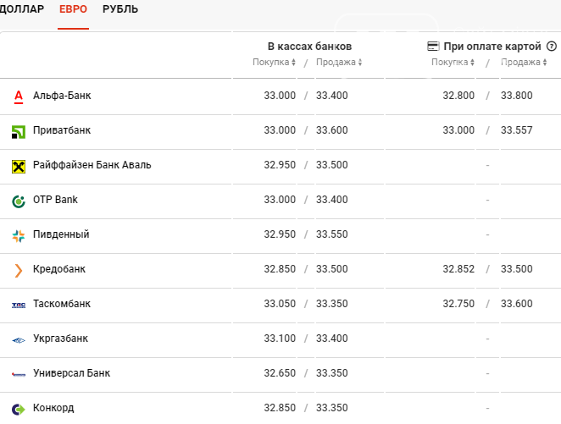Sort by Покупка in bank cash desks
This screenshot has height=424, width=561.
[x=274, y=62]
